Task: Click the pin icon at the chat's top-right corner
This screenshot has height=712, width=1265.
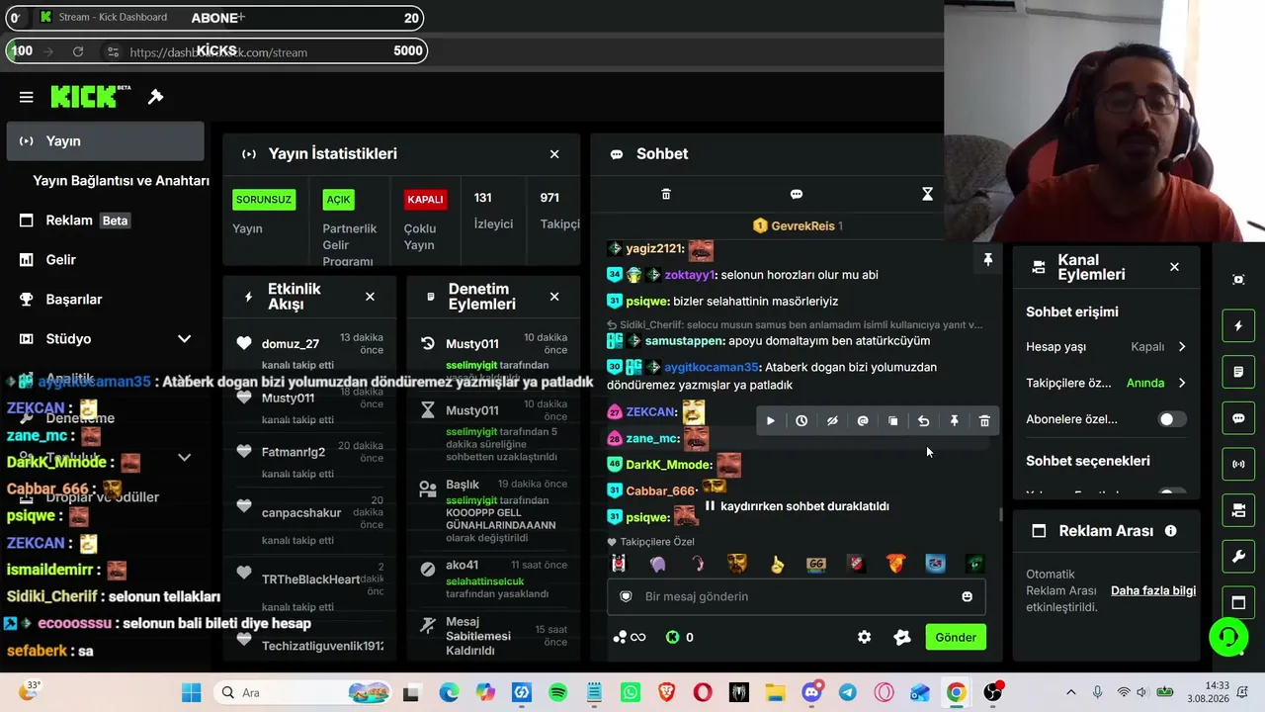Action: click(987, 259)
